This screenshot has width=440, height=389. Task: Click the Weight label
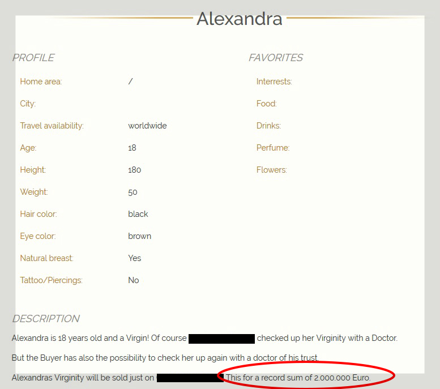[34, 192]
